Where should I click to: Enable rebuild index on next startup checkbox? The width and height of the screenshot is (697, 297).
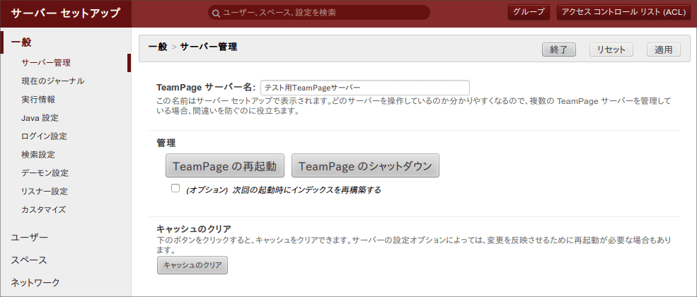point(175,188)
